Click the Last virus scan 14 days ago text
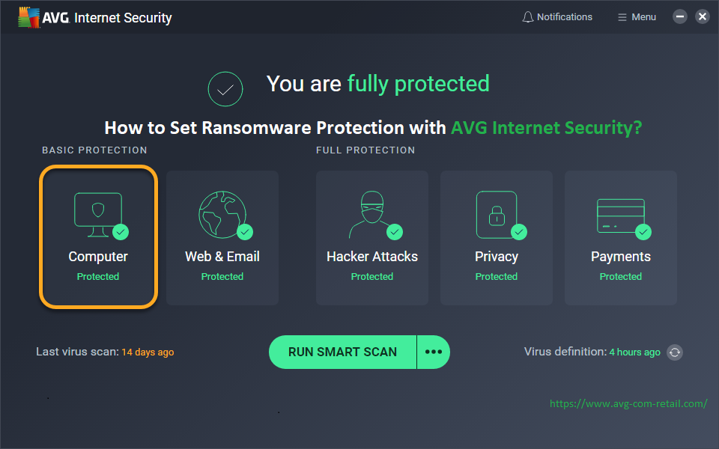The height and width of the screenshot is (449, 719). 105,352
